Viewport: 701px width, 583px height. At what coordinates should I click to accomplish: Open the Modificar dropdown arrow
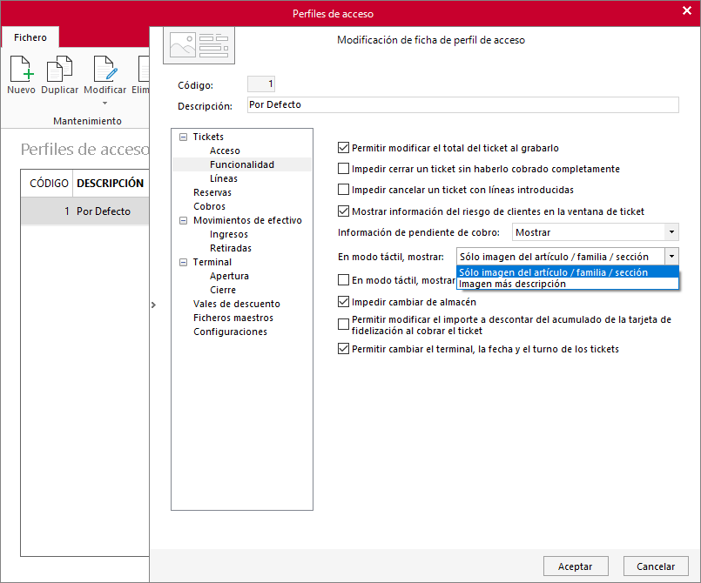point(105,104)
